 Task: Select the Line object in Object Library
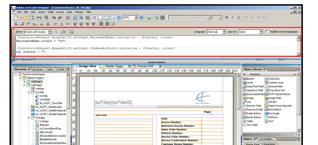click(247, 102)
